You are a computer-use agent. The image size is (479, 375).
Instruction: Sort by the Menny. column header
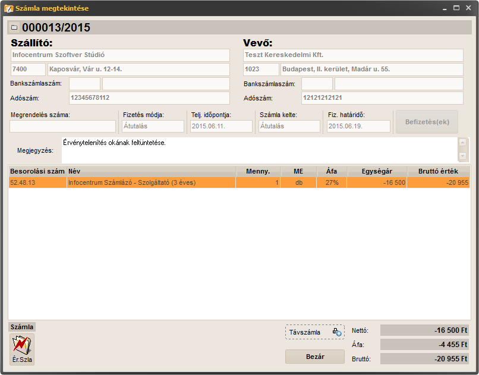coord(258,171)
